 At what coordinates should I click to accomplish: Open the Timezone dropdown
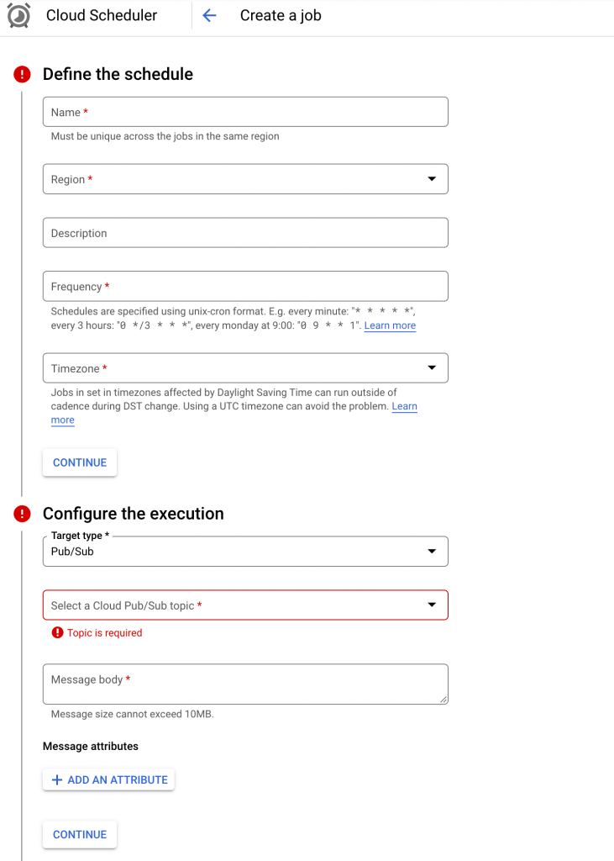[x=245, y=368]
